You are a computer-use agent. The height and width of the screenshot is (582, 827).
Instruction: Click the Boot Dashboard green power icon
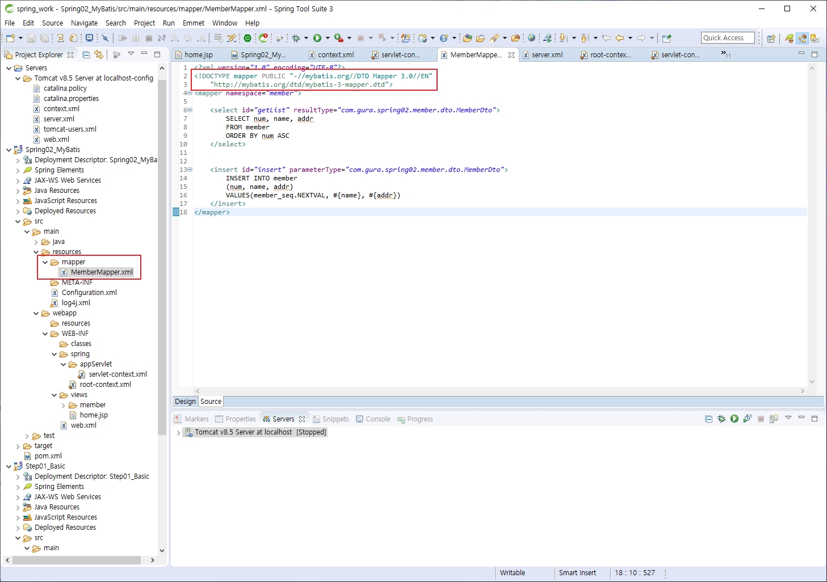[x=247, y=38]
